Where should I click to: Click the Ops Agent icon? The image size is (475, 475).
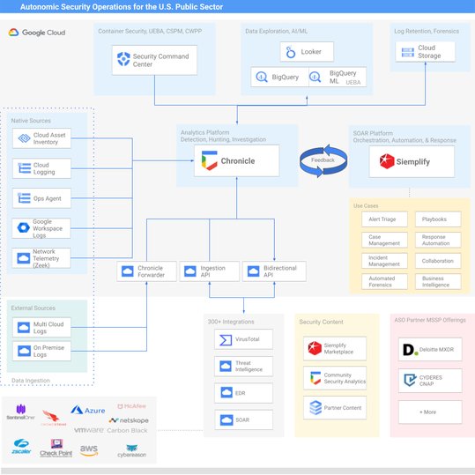coord(24,198)
